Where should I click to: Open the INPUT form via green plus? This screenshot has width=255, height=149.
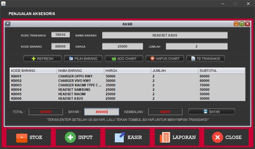click(x=70, y=137)
